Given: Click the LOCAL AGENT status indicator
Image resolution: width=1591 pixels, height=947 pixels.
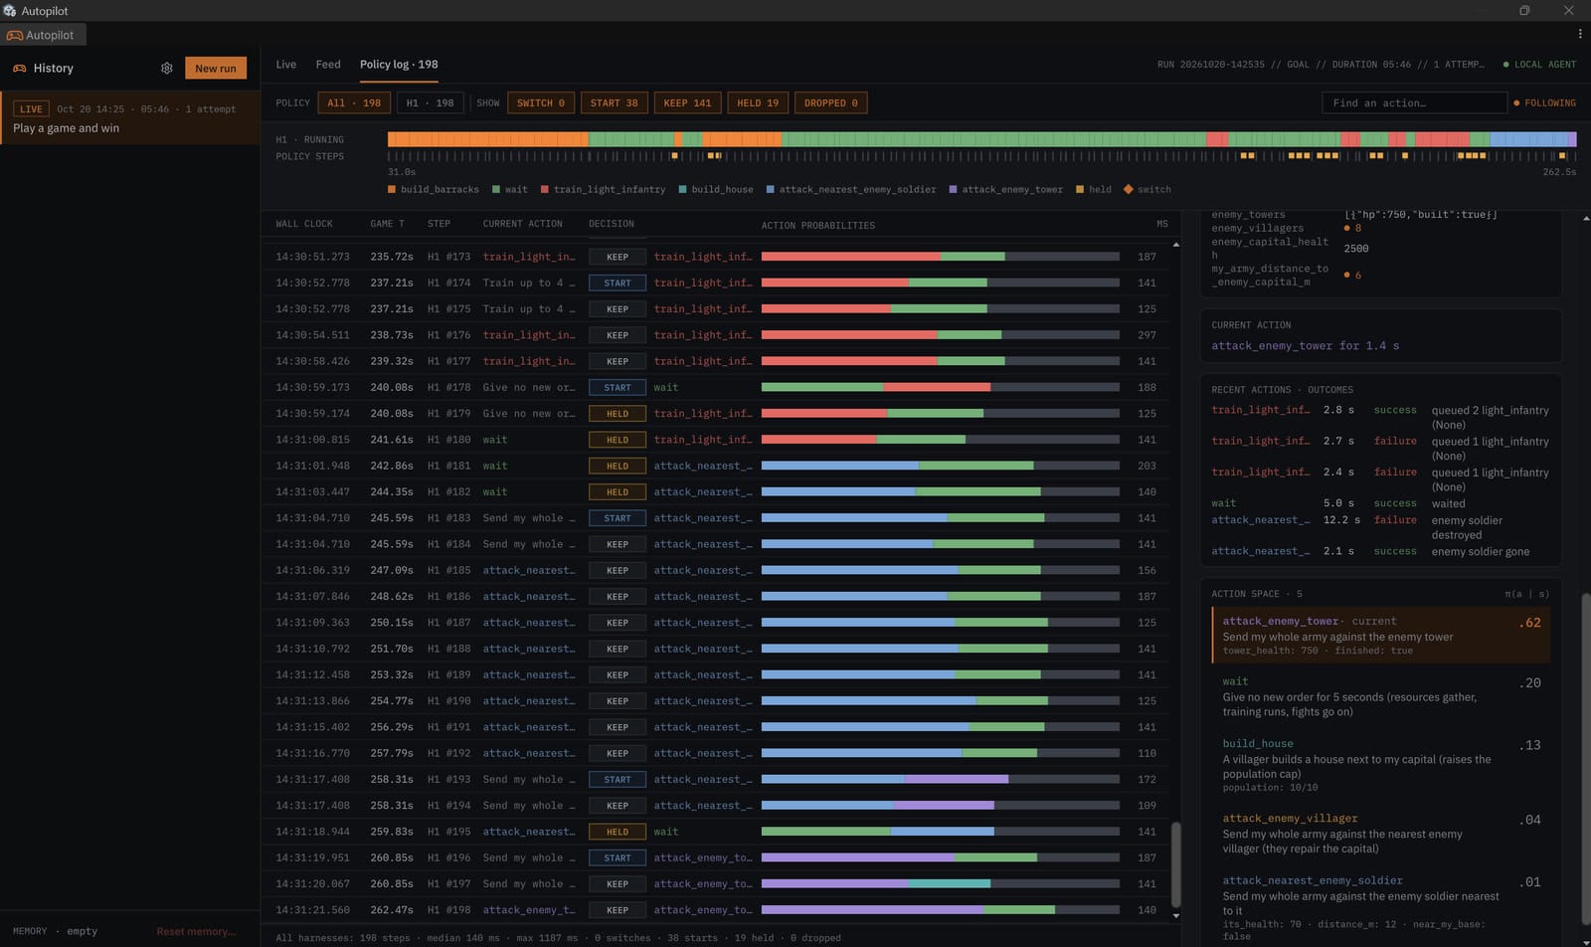Looking at the screenshot, I should [x=1539, y=65].
